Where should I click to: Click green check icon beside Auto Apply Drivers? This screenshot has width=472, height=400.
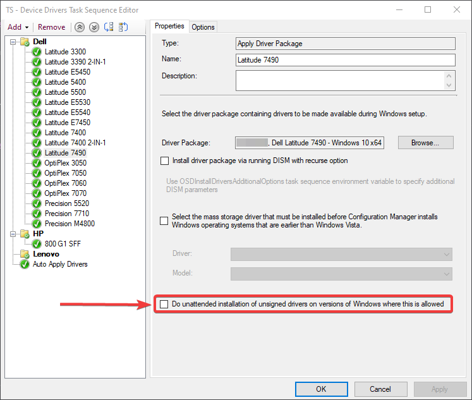pyautogui.click(x=25, y=264)
